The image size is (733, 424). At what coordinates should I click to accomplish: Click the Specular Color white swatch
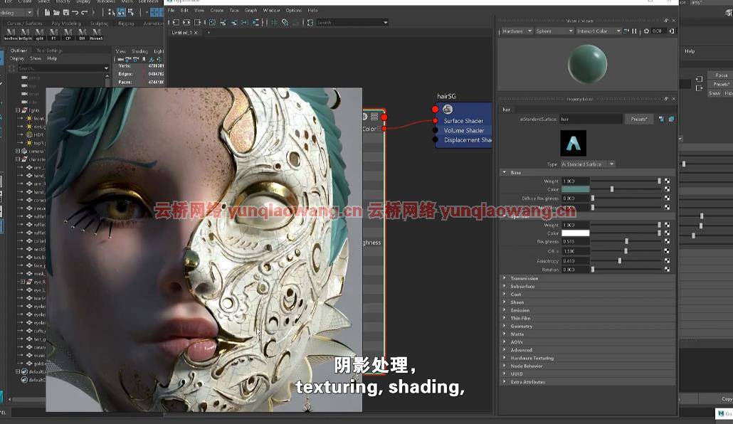coord(575,233)
